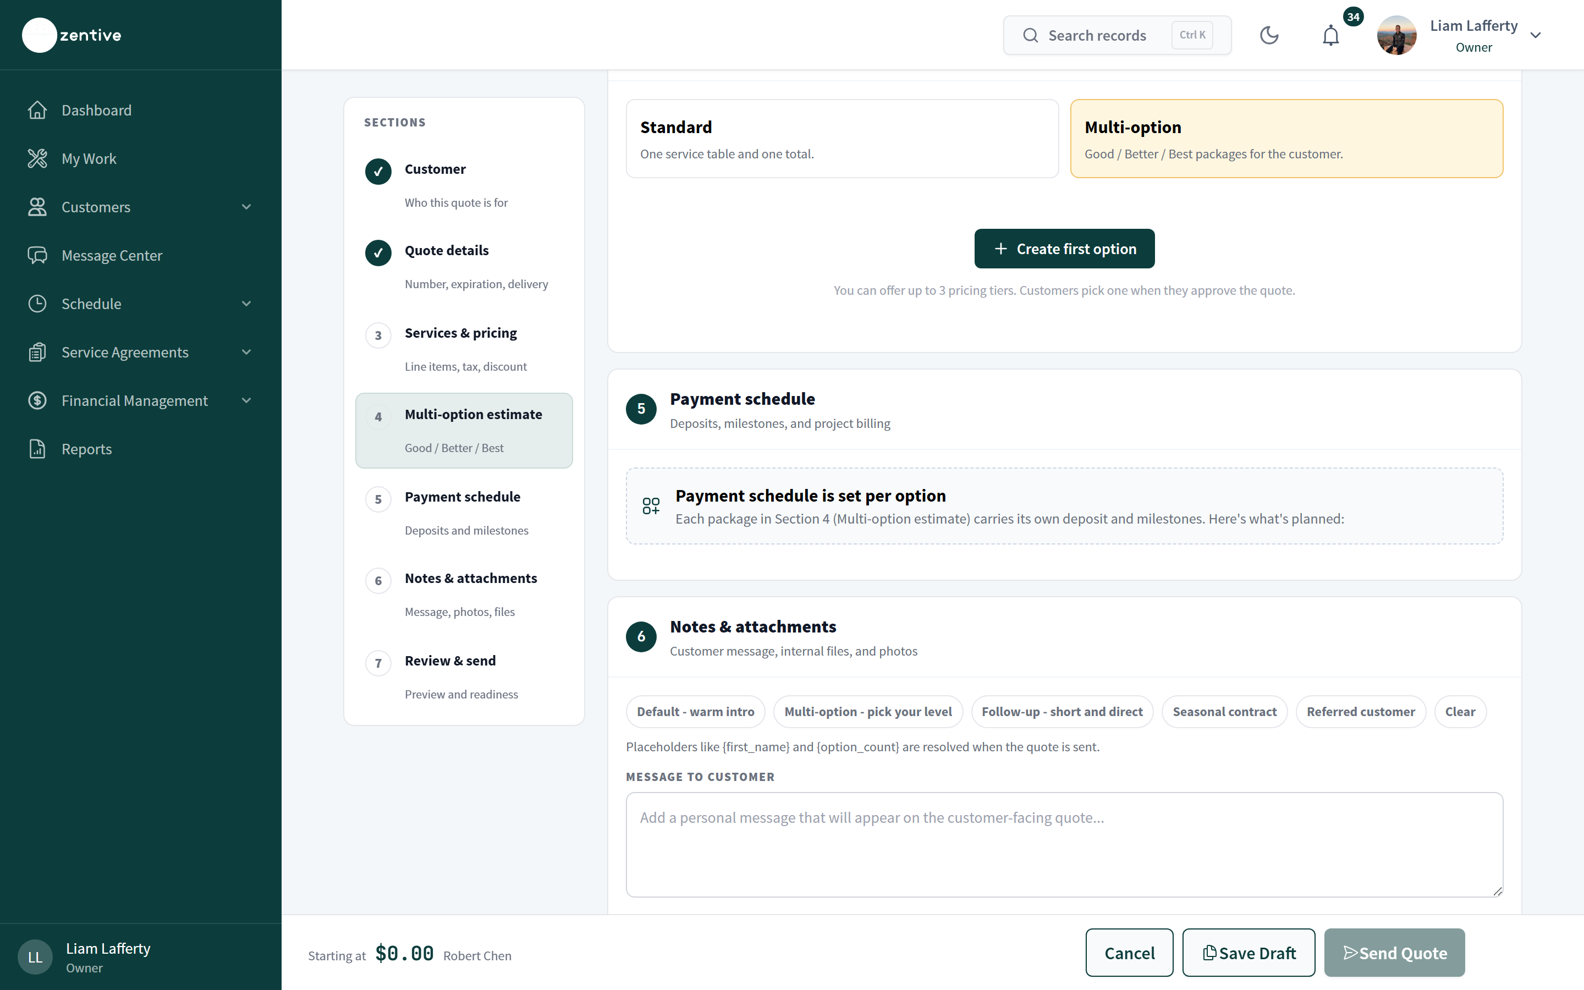Click the Financial Management dollar icon
Screen dimensions: 1584x990
click(37, 401)
